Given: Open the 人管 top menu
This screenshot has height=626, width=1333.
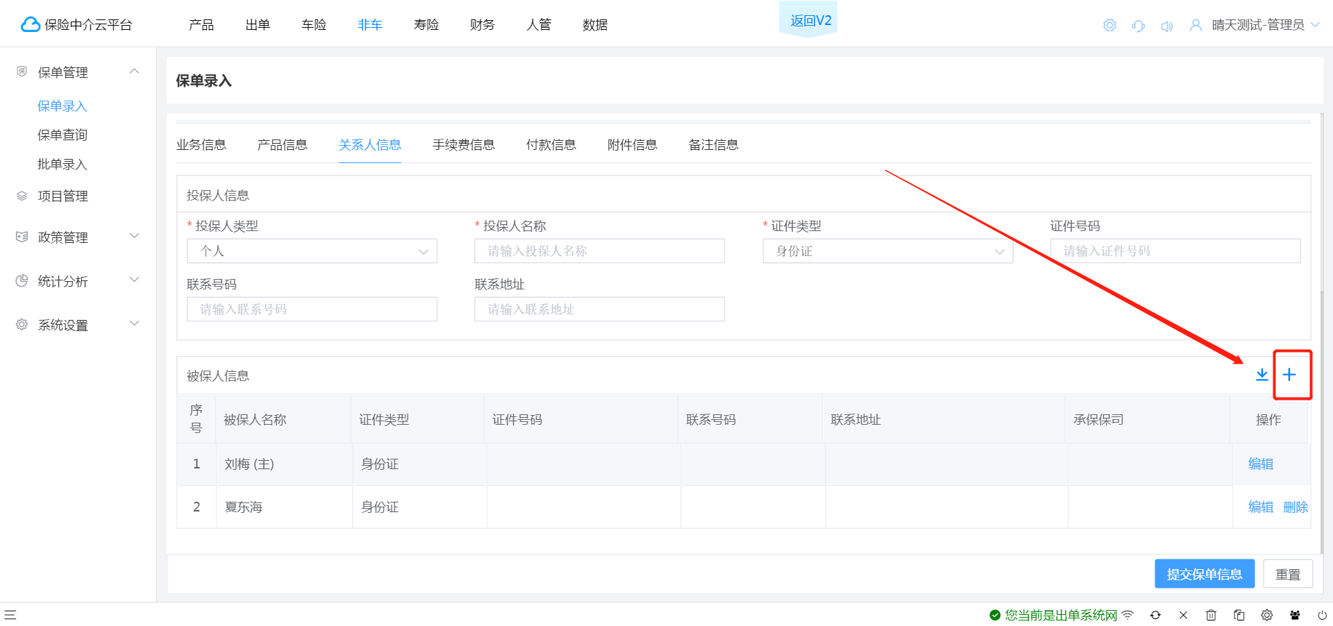Looking at the screenshot, I should [539, 25].
